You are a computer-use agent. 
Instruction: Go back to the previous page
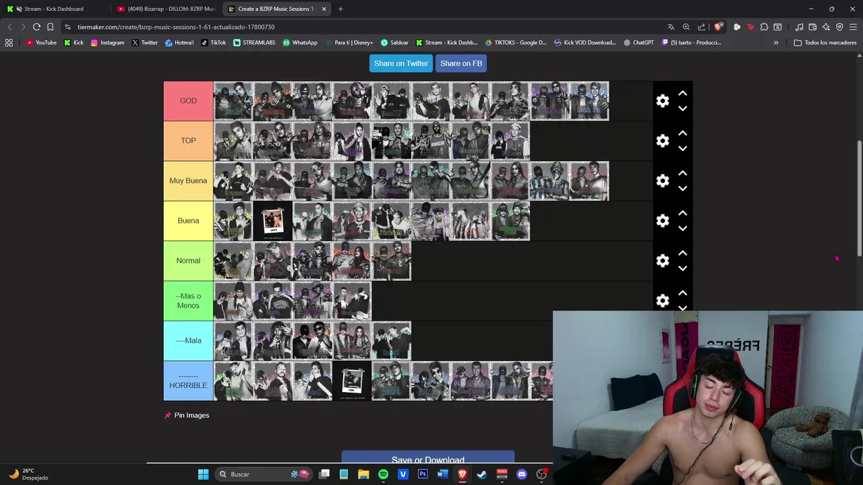[x=9, y=27]
